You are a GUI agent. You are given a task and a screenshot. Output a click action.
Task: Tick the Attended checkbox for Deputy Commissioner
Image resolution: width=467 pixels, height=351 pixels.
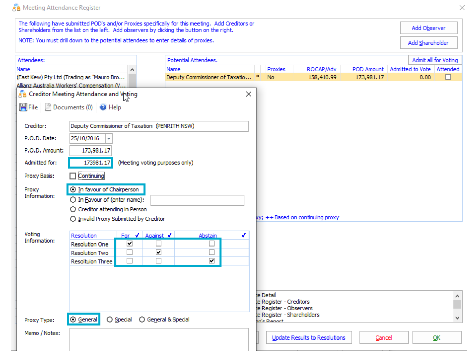pos(448,77)
